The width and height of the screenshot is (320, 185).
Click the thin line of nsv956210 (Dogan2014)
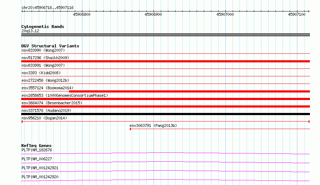(x=165, y=122)
